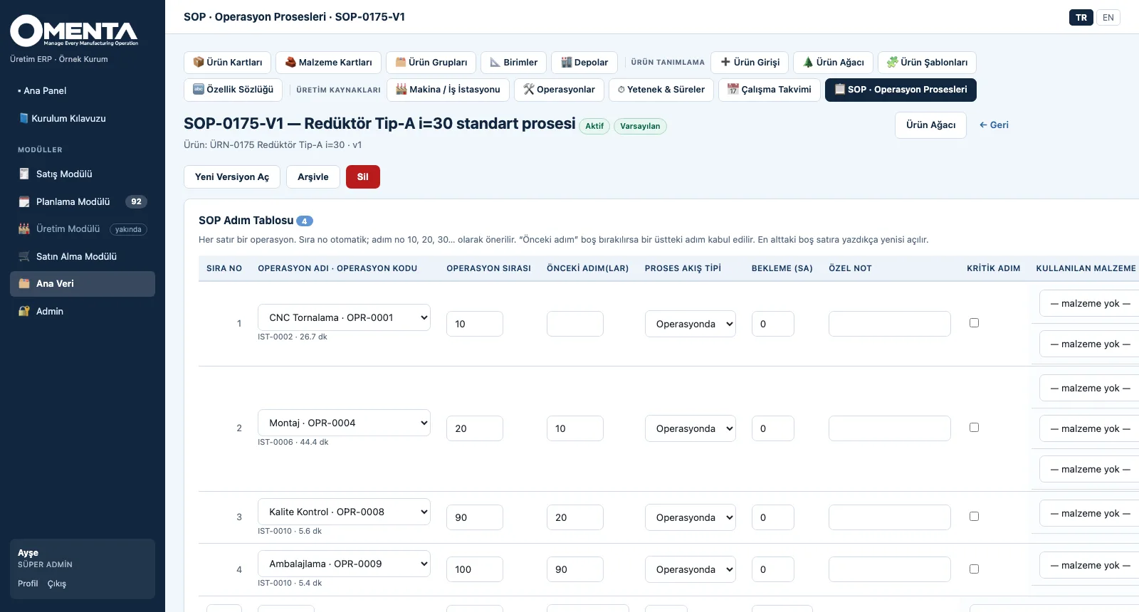Open the Planlama Modülü calendar icon
The image size is (1139, 612).
click(24, 202)
